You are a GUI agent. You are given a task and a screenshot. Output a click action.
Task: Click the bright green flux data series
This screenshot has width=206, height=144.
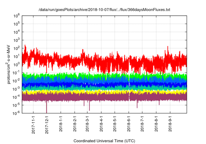(104, 76)
